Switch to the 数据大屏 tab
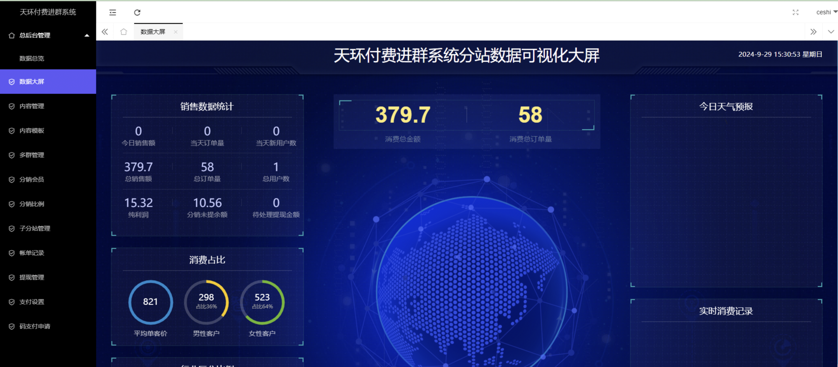 click(153, 31)
